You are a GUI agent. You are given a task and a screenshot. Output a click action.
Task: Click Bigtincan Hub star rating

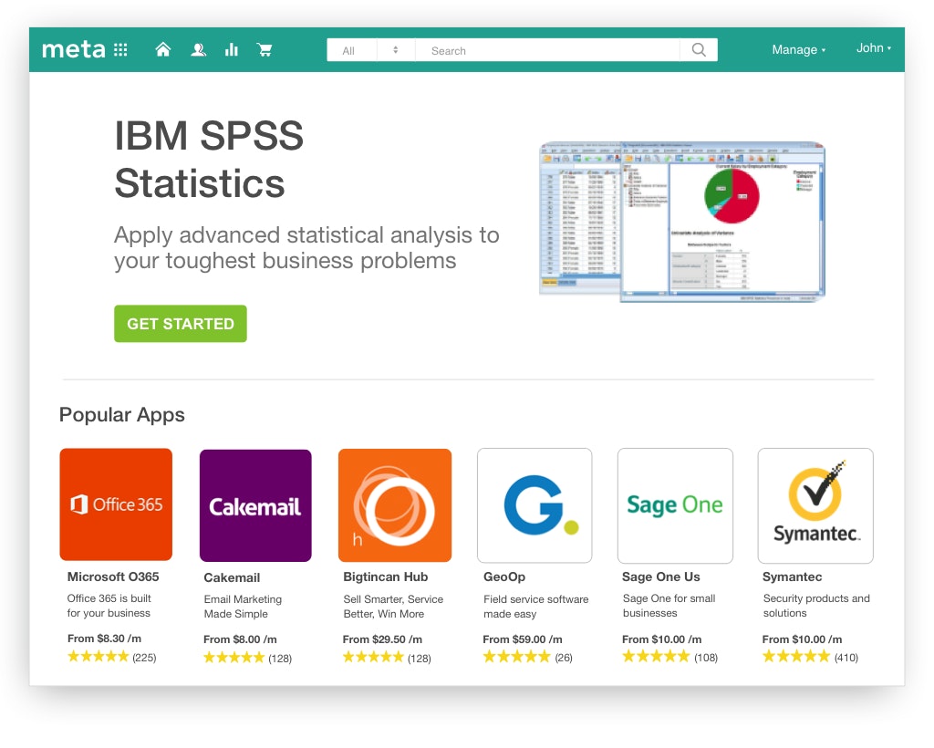click(373, 658)
